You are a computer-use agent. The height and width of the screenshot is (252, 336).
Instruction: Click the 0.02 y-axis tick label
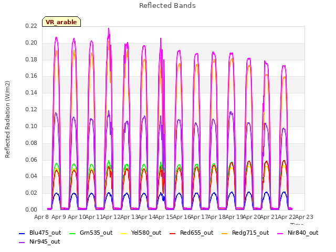click(x=31, y=193)
